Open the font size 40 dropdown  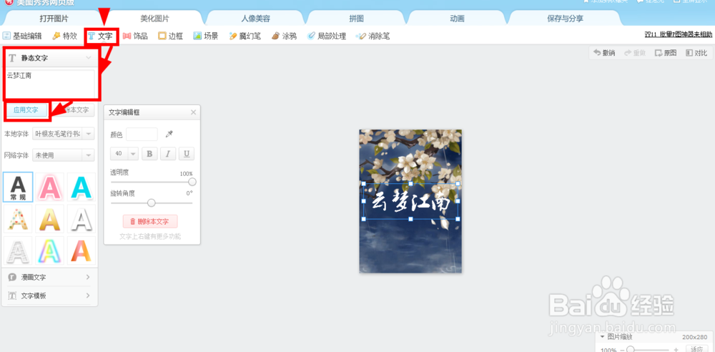tap(124, 154)
